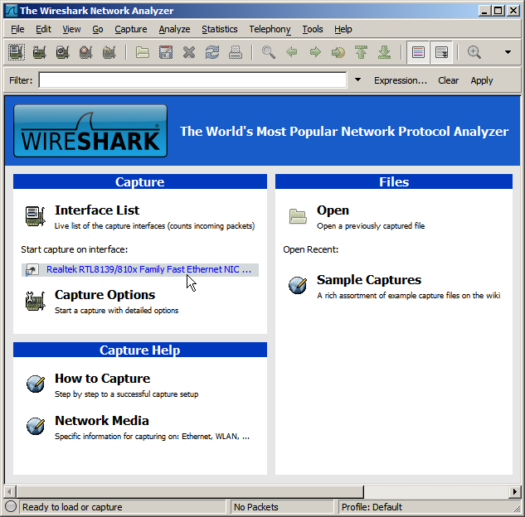The height and width of the screenshot is (517, 525).
Task: Click the zoom in toolbar icon
Action: (x=474, y=52)
